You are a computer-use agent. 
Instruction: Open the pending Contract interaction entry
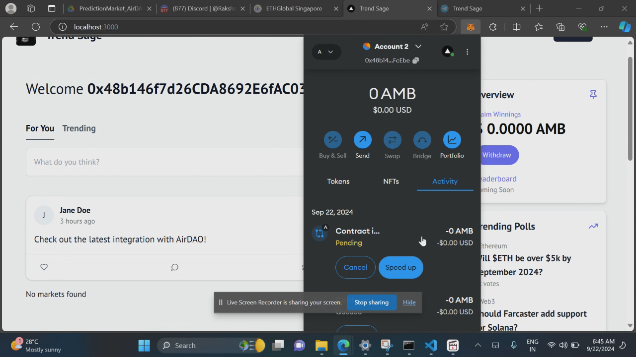[392, 237]
